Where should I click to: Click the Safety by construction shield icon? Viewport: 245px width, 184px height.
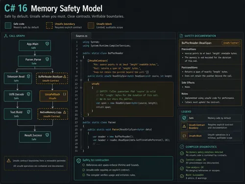pyautogui.click(x=78, y=161)
